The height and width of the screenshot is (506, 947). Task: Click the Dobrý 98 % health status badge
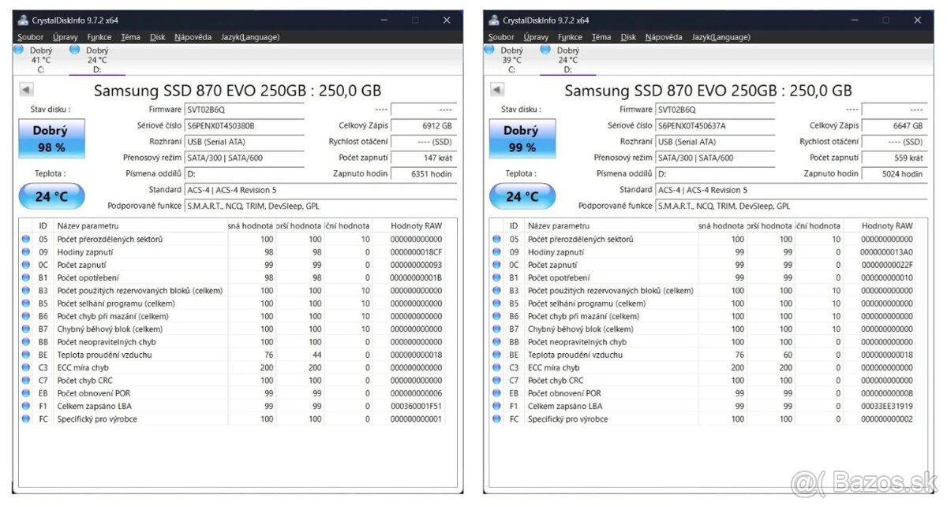[51, 138]
